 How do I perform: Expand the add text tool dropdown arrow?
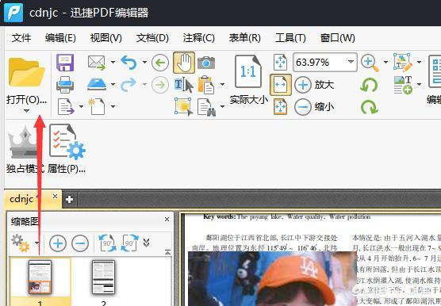click(x=419, y=84)
